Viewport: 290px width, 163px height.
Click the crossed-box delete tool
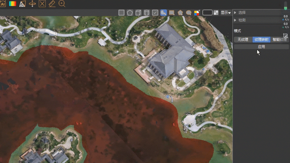(x=42, y=4)
